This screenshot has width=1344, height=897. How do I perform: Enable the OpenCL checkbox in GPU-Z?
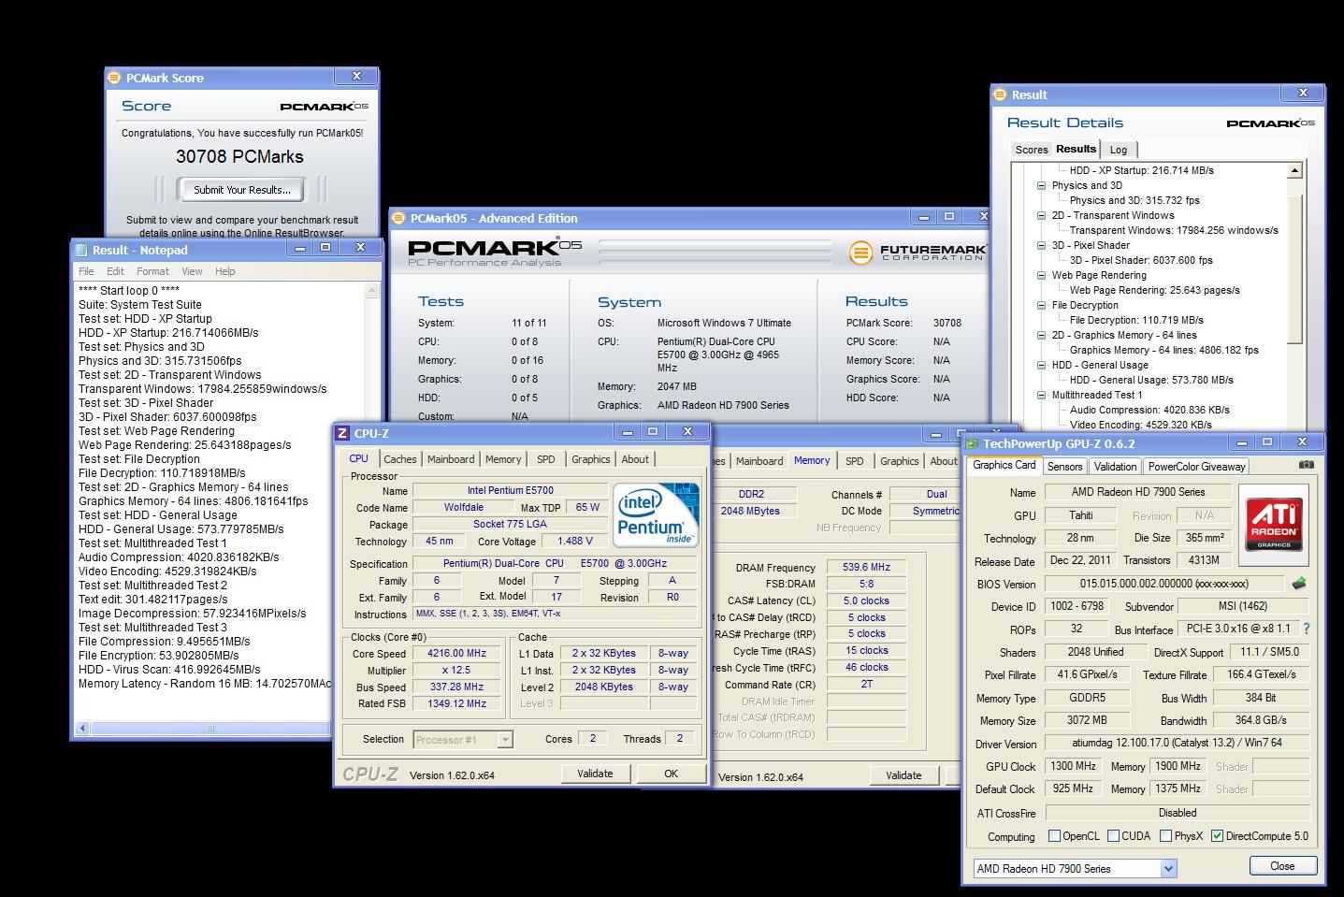point(1054,836)
